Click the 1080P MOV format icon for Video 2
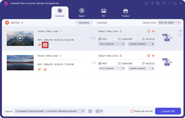The image size is (185, 118). coord(166,62)
